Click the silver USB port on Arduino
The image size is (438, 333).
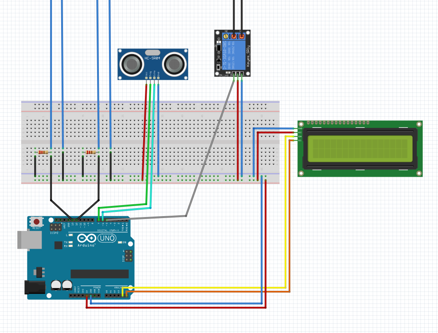[x=30, y=240]
